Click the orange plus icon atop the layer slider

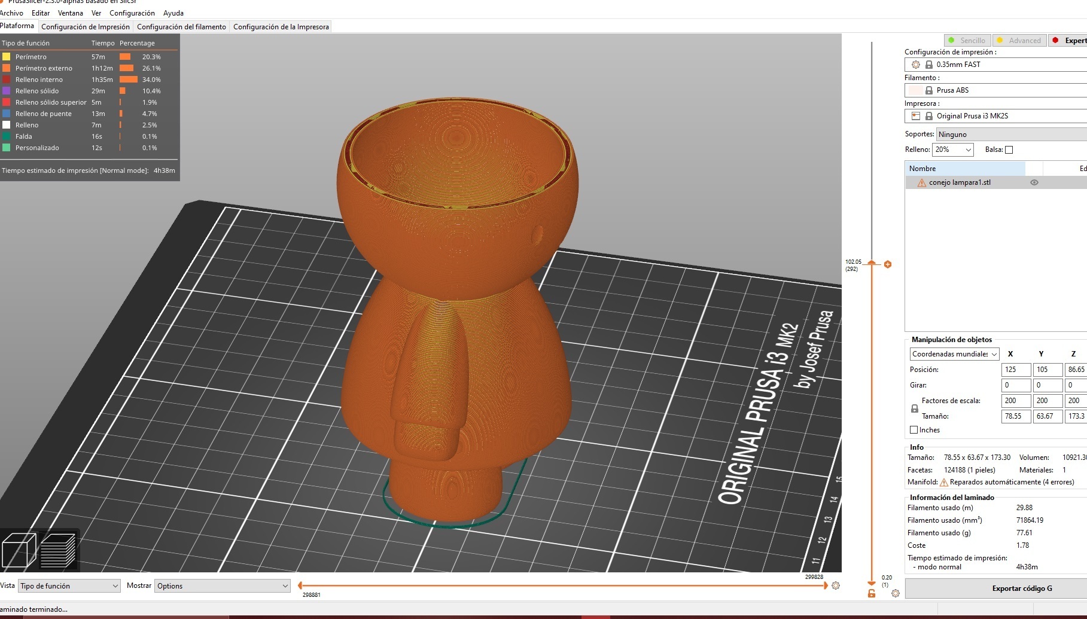(x=888, y=264)
